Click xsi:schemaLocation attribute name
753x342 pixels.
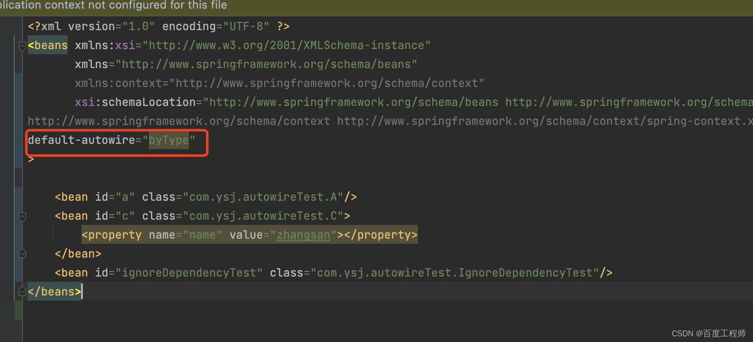tap(135, 102)
